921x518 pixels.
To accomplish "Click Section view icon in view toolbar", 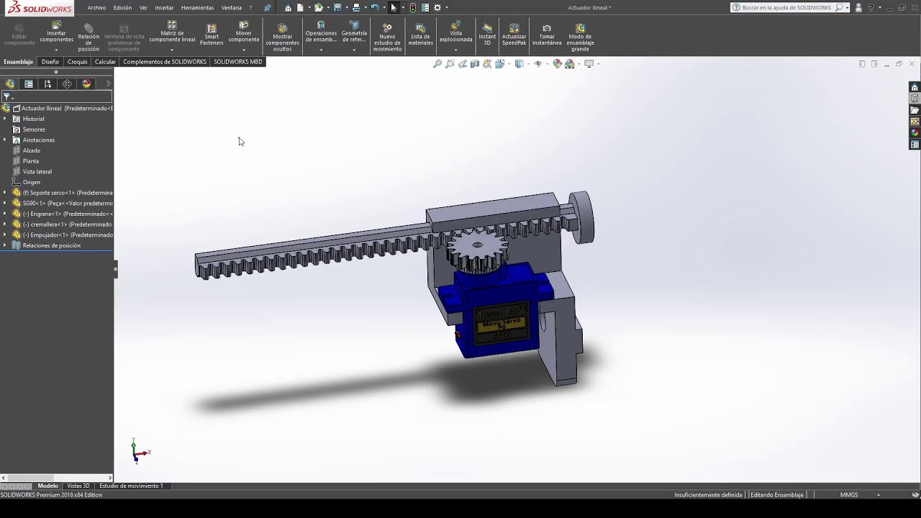I will (475, 64).
